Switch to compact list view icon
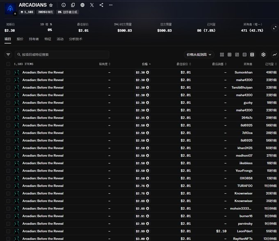 (245, 55)
